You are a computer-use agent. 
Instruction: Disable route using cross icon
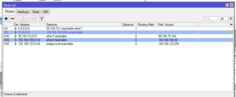click(x=26, y=19)
